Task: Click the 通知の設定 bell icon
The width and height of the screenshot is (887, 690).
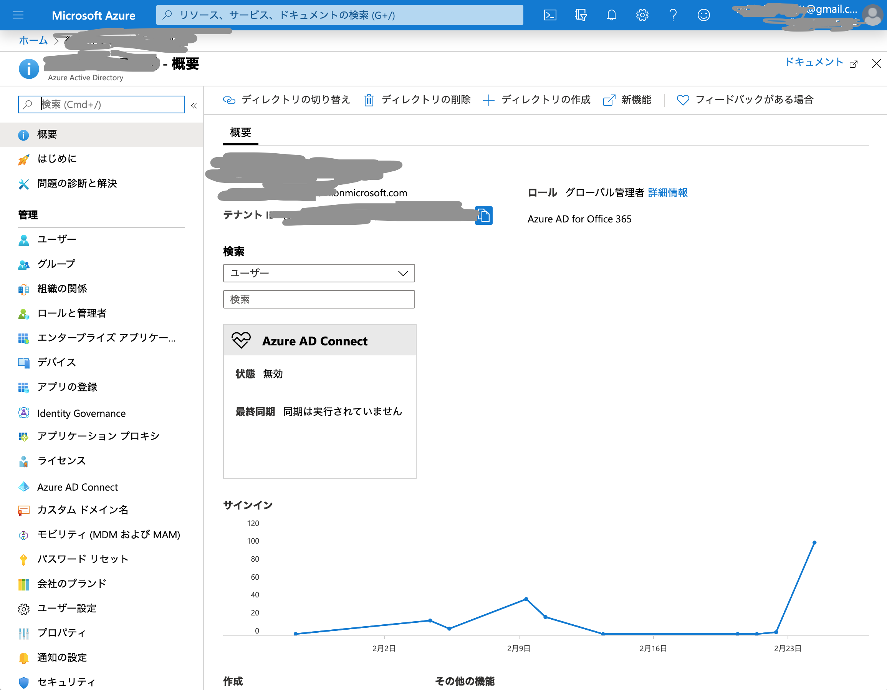Action: click(x=23, y=658)
